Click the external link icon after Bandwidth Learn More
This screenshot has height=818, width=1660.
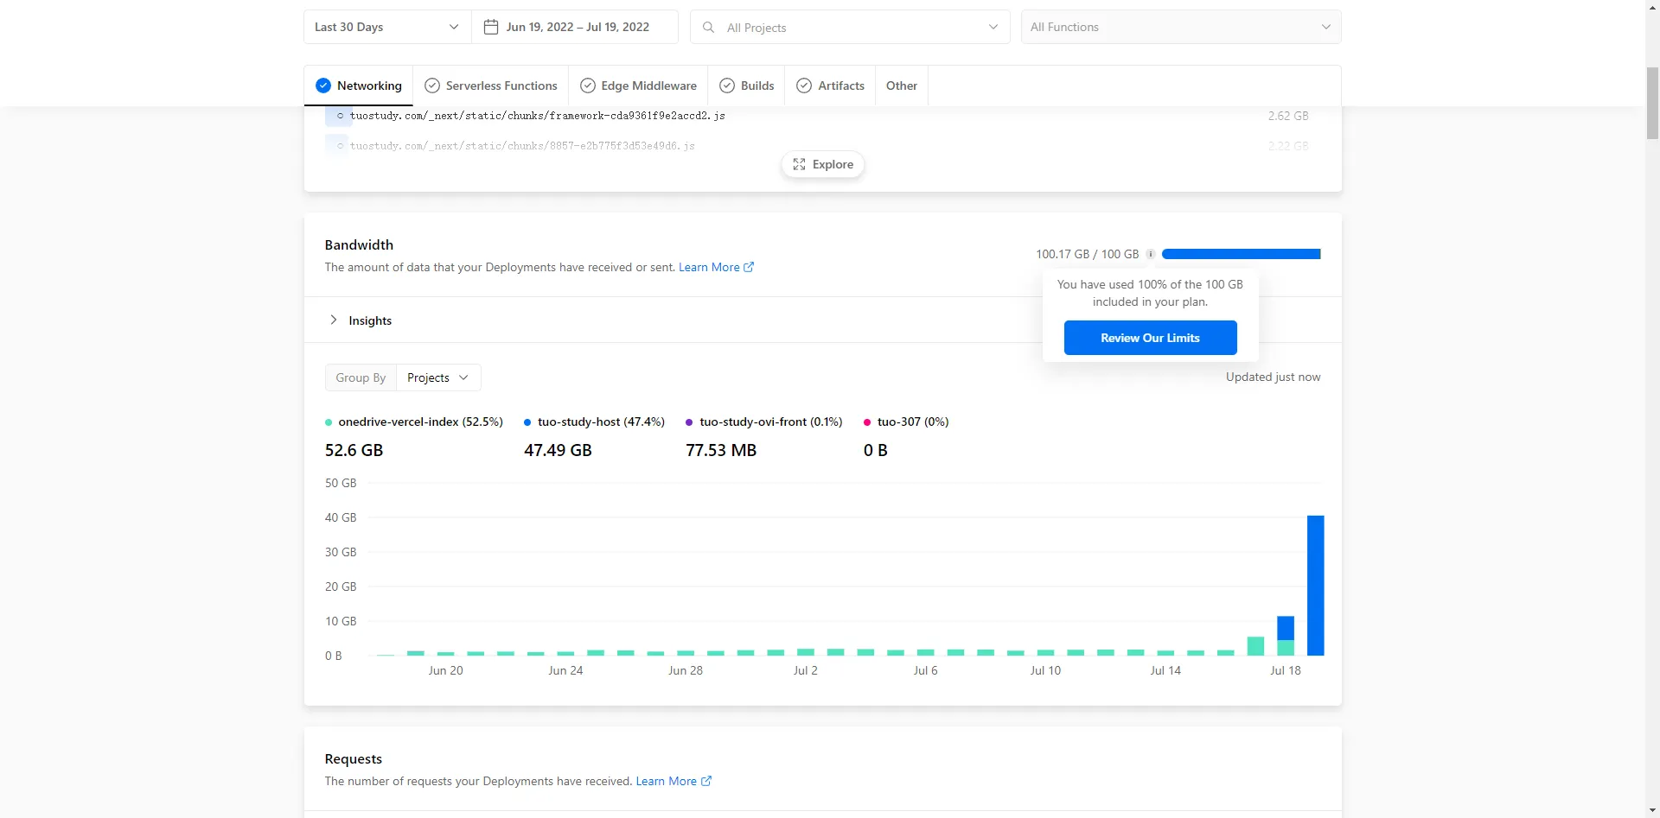749,267
